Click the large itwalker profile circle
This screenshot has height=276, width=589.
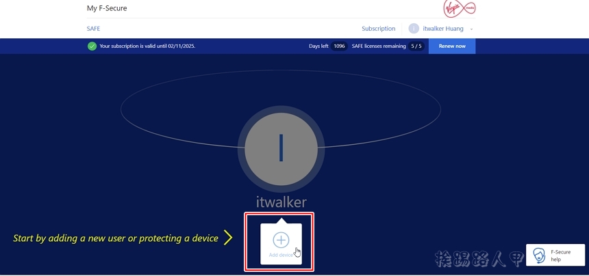281,149
